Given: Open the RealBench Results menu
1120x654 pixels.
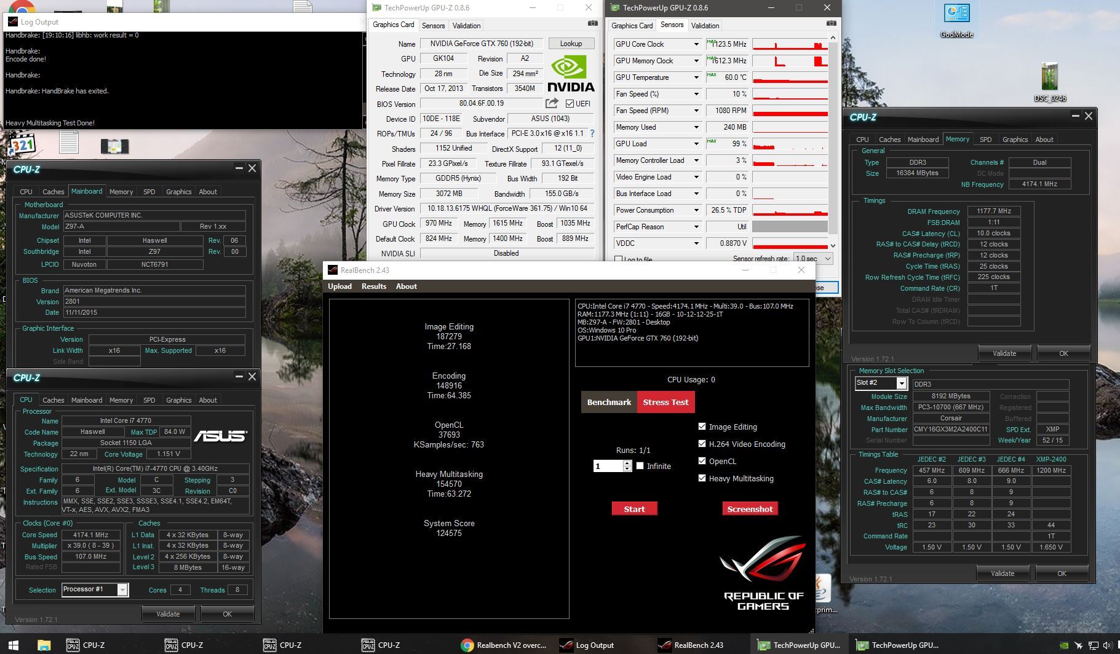Looking at the screenshot, I should tap(374, 286).
